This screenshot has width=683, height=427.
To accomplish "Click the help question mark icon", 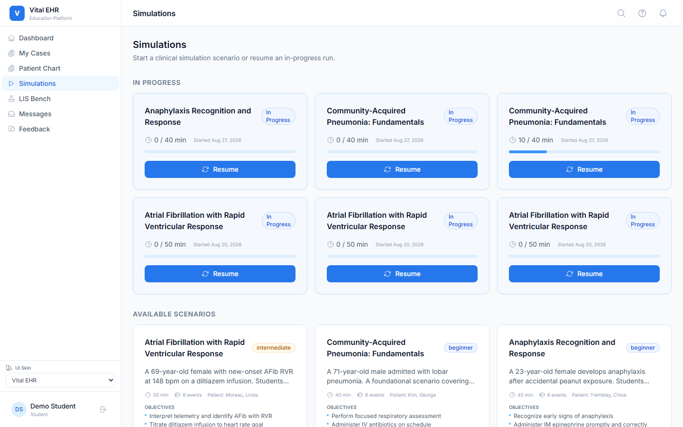I will [x=642, y=13].
